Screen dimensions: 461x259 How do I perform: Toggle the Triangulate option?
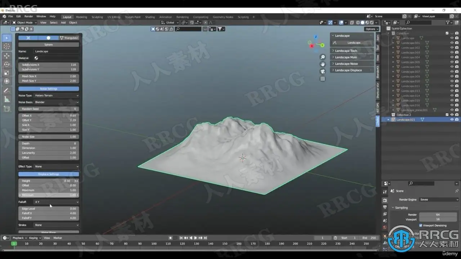[69, 38]
